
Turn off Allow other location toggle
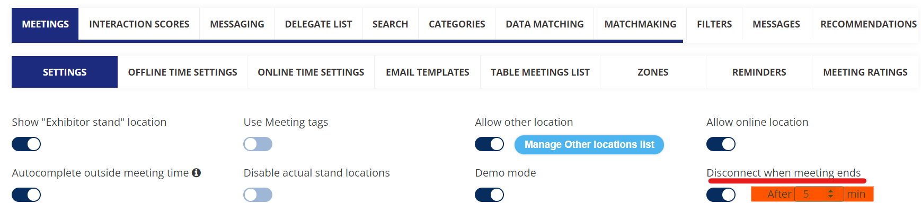point(489,144)
